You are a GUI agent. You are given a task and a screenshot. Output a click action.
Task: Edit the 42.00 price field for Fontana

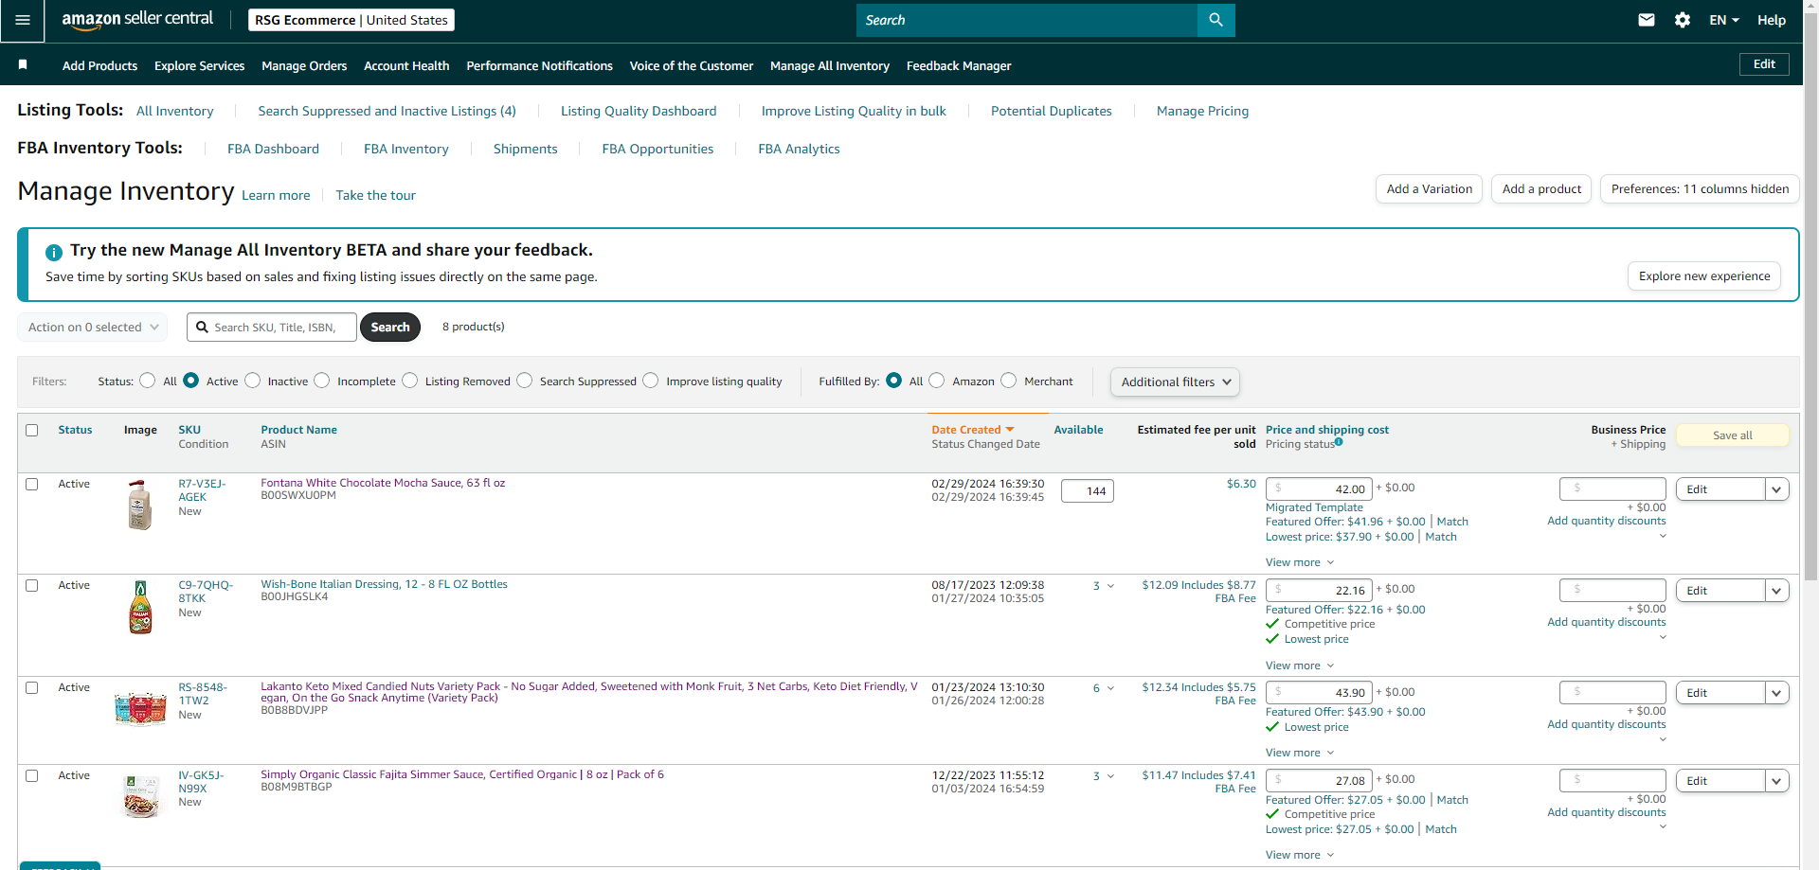(1319, 488)
